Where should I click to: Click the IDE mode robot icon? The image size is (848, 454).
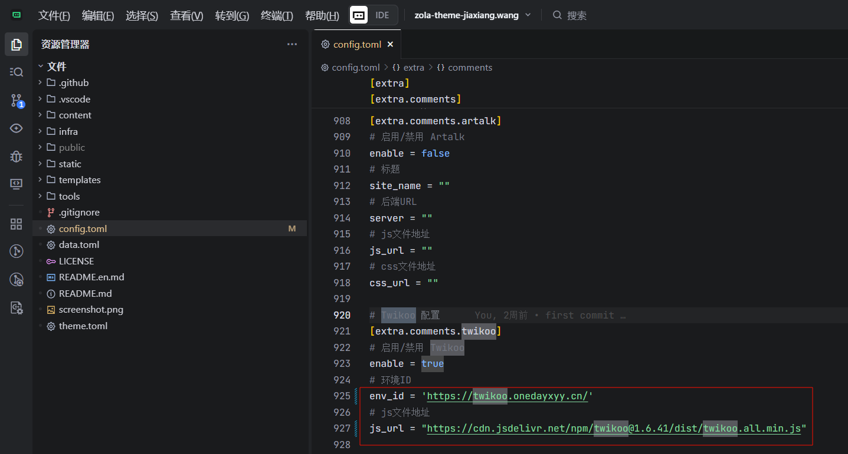pos(358,15)
